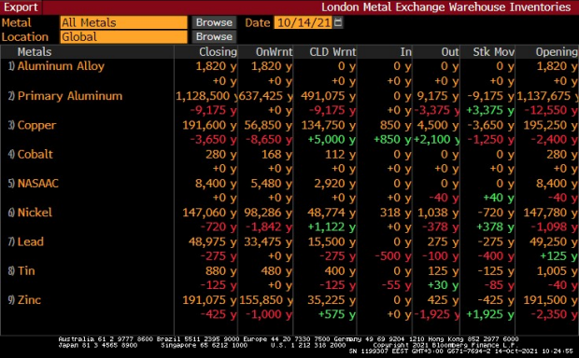Open the calendar icon beside Date
This screenshot has width=579, height=358.
pos(338,22)
